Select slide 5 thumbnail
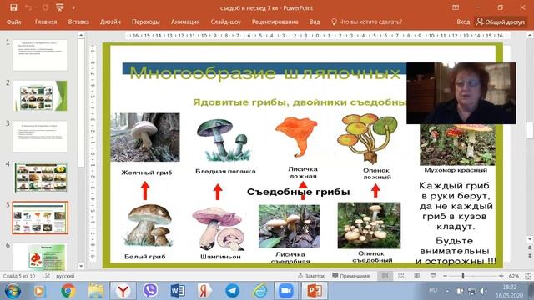534x300 pixels. [40, 217]
